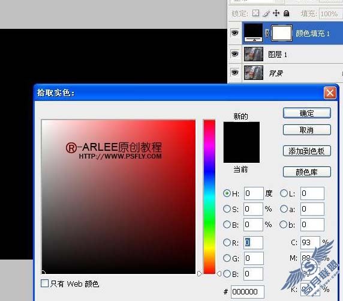The height and width of the screenshot is (301, 343).
Task: Select the 背景 layer name
Action: [x=276, y=73]
